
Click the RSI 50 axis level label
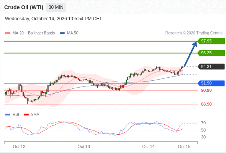tap(203, 130)
